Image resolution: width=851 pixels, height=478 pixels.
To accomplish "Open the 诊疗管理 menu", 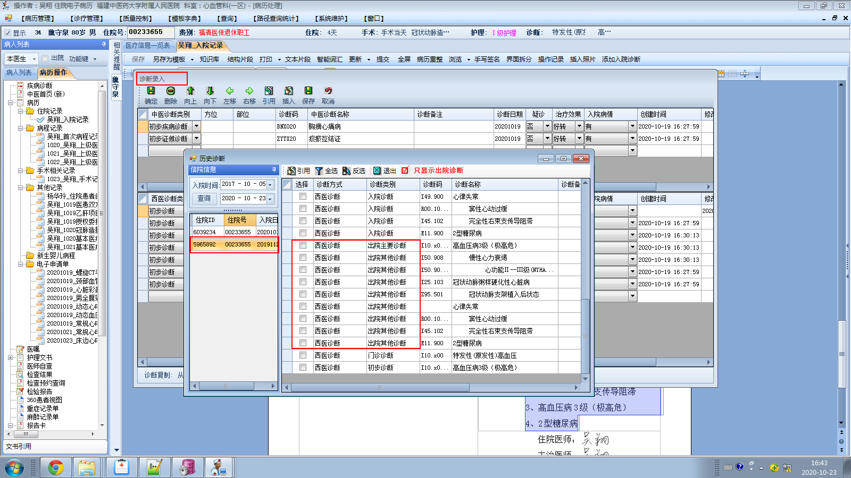I will click(86, 19).
